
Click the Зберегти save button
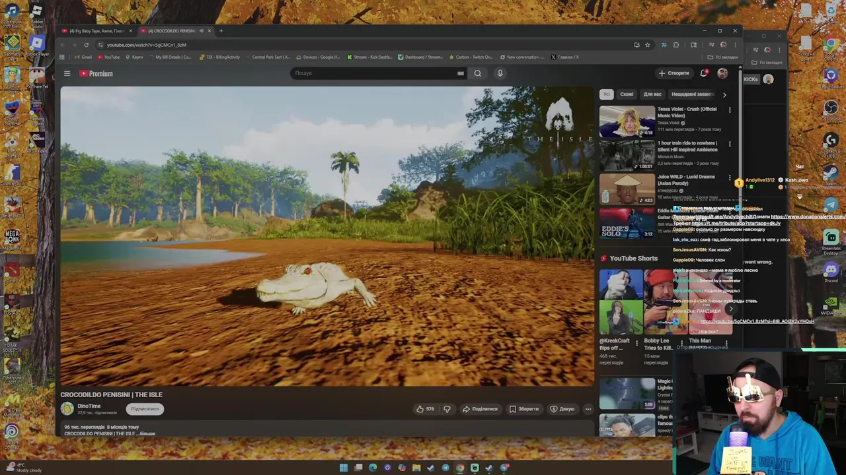[x=524, y=409]
